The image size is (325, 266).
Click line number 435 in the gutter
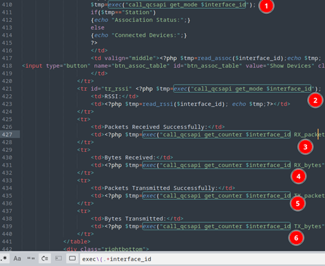pyautogui.click(x=7, y=196)
